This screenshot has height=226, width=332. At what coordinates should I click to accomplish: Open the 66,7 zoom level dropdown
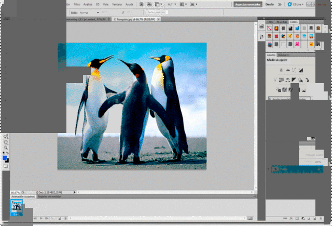tap(172, 4)
